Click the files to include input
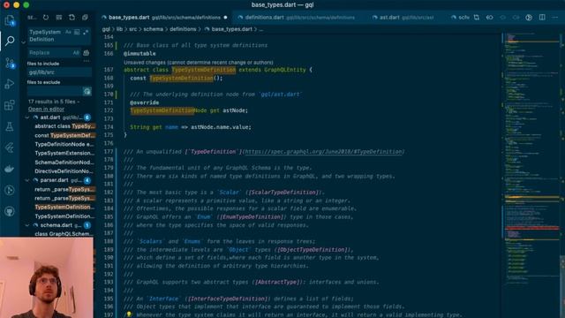The image size is (565, 318). click(x=59, y=72)
